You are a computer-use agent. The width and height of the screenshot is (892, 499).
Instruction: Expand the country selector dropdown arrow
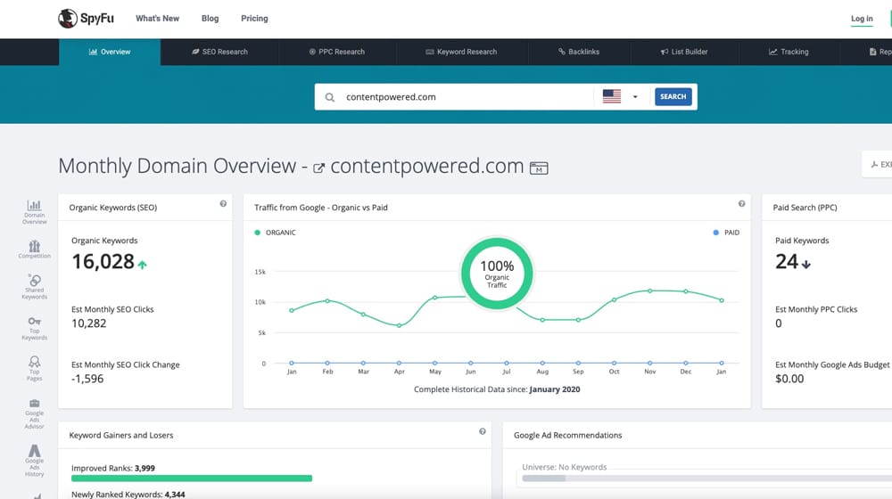tap(635, 97)
